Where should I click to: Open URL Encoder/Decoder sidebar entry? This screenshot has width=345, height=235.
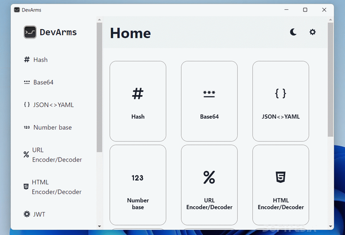point(57,155)
